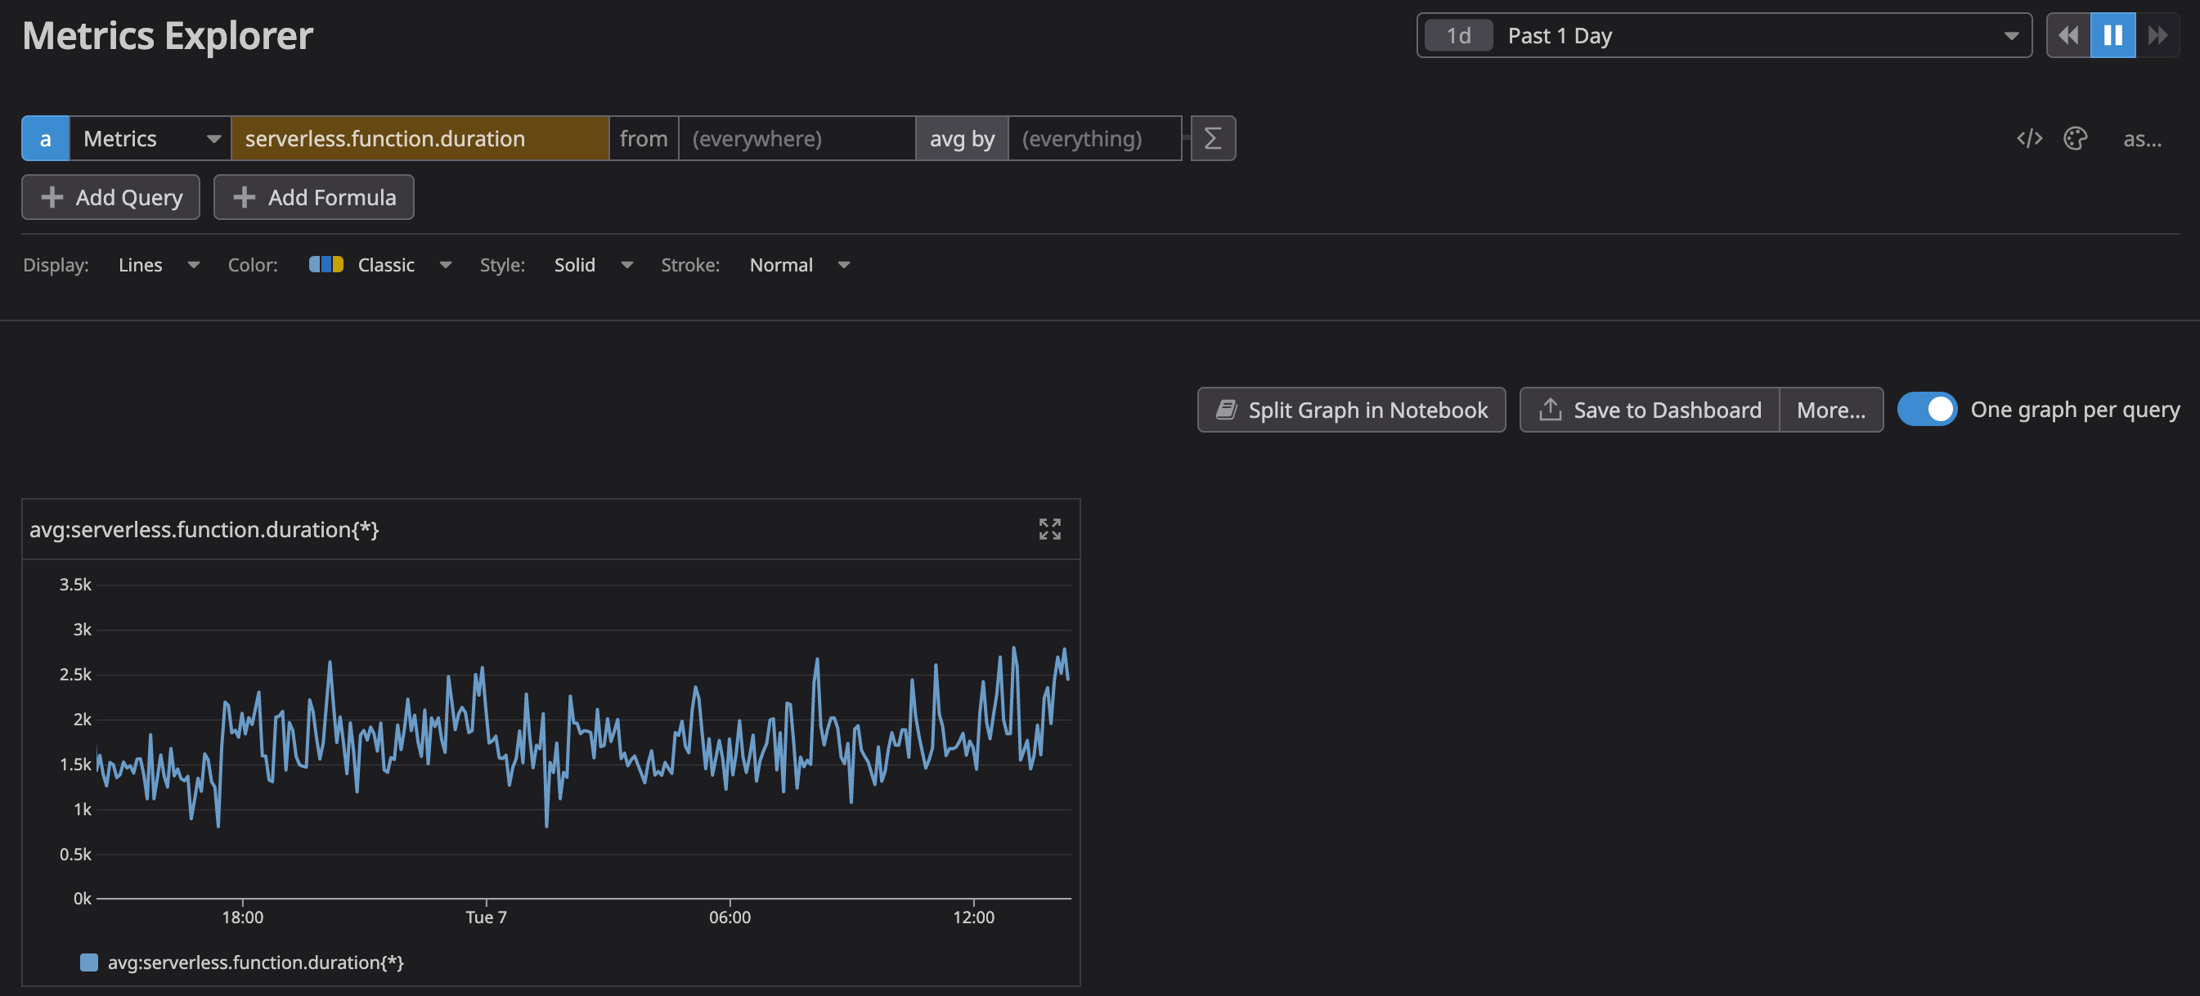This screenshot has height=996, width=2200.
Task: Click the Split Graph in Notebook icon
Action: tap(1225, 408)
